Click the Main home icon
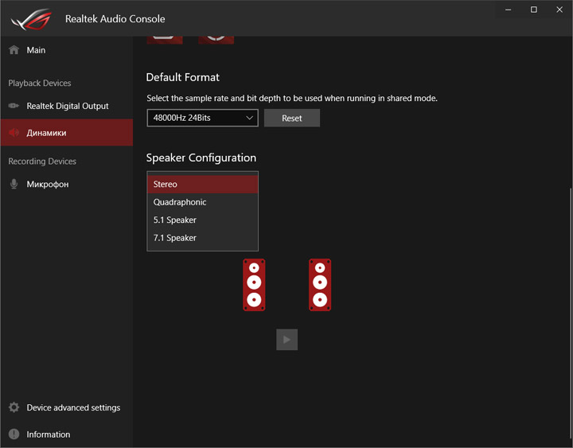This screenshot has width=573, height=448. (x=14, y=50)
